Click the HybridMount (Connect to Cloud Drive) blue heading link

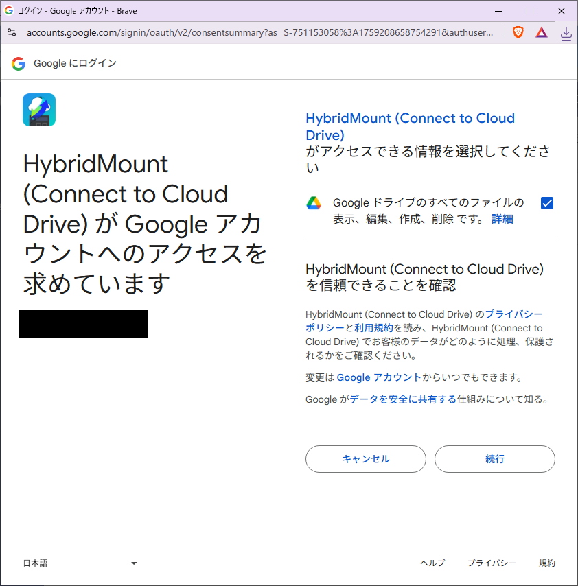tap(410, 127)
